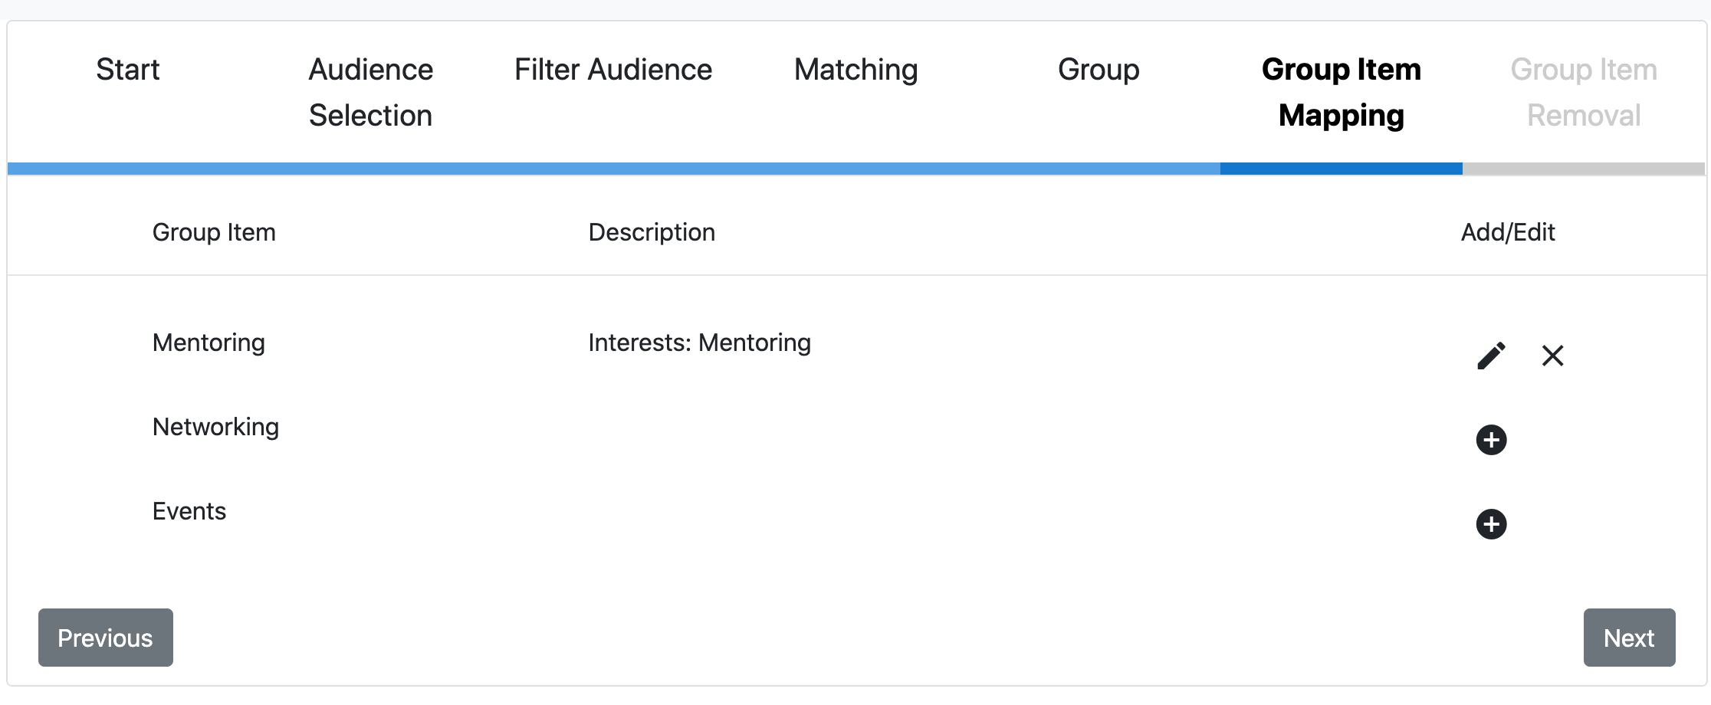Jump to Group Item Removal step

click(1584, 93)
